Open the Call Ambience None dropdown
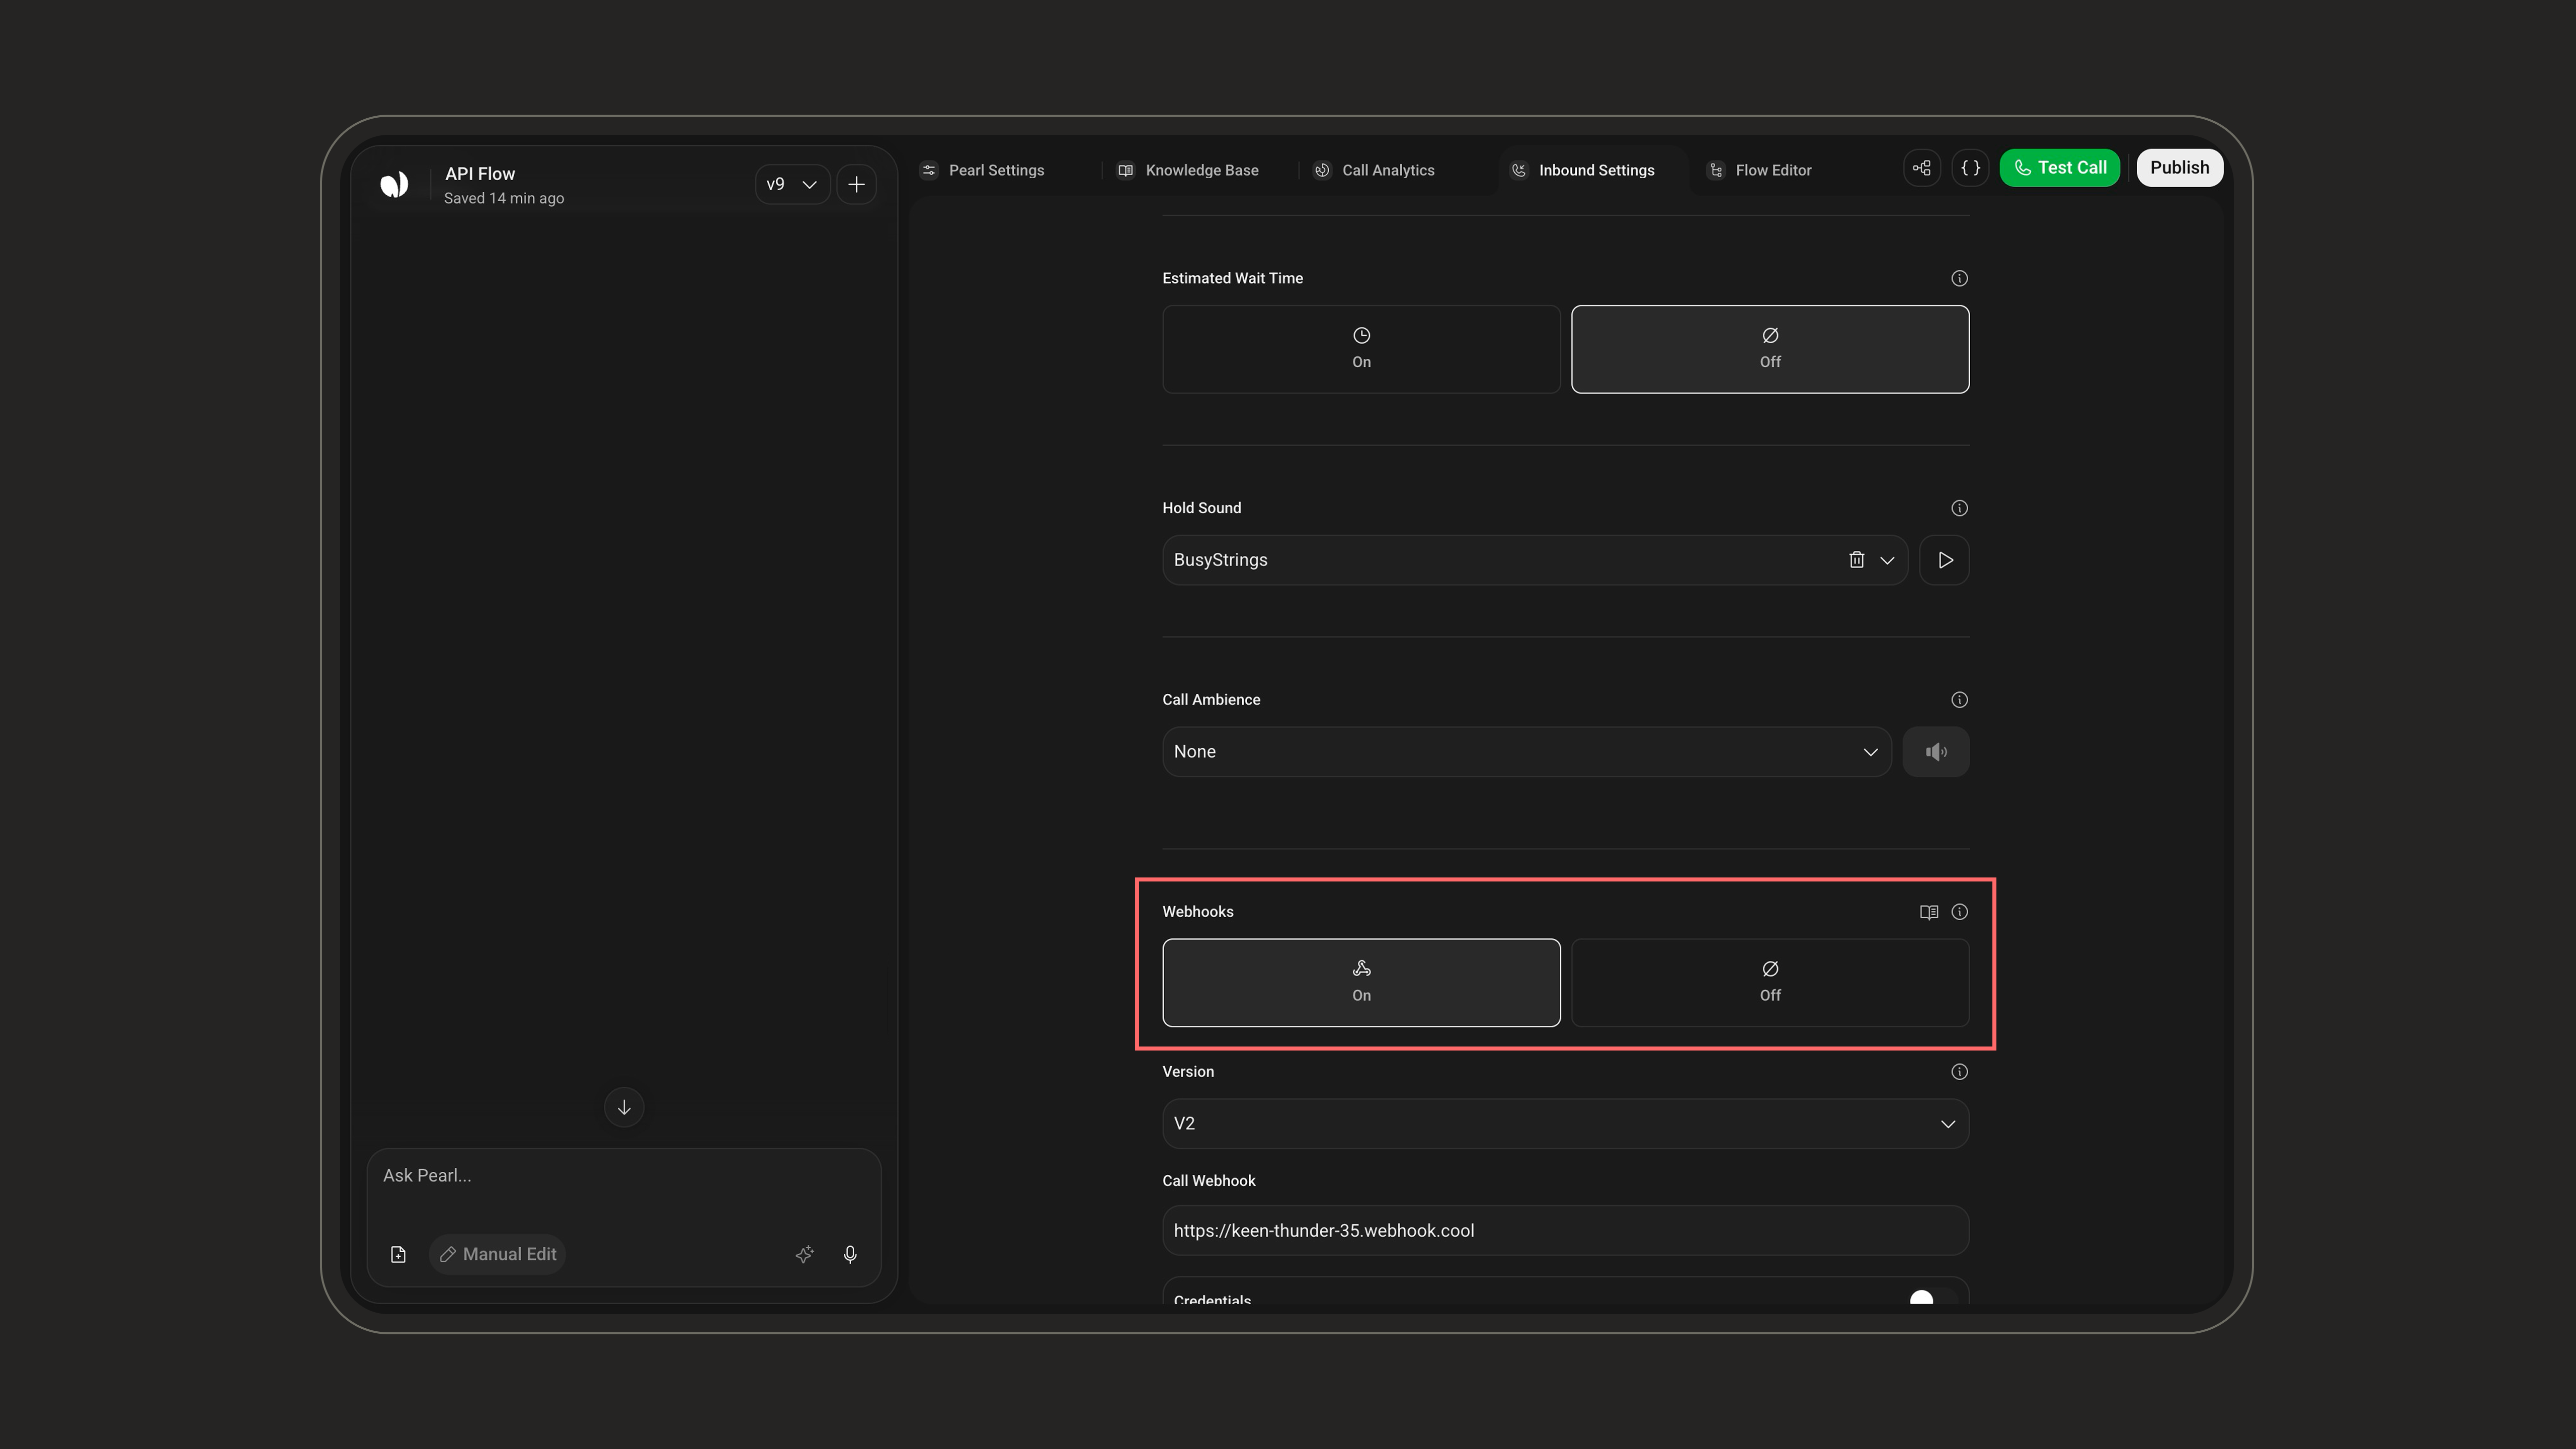This screenshot has height=1449, width=2576. click(1526, 752)
